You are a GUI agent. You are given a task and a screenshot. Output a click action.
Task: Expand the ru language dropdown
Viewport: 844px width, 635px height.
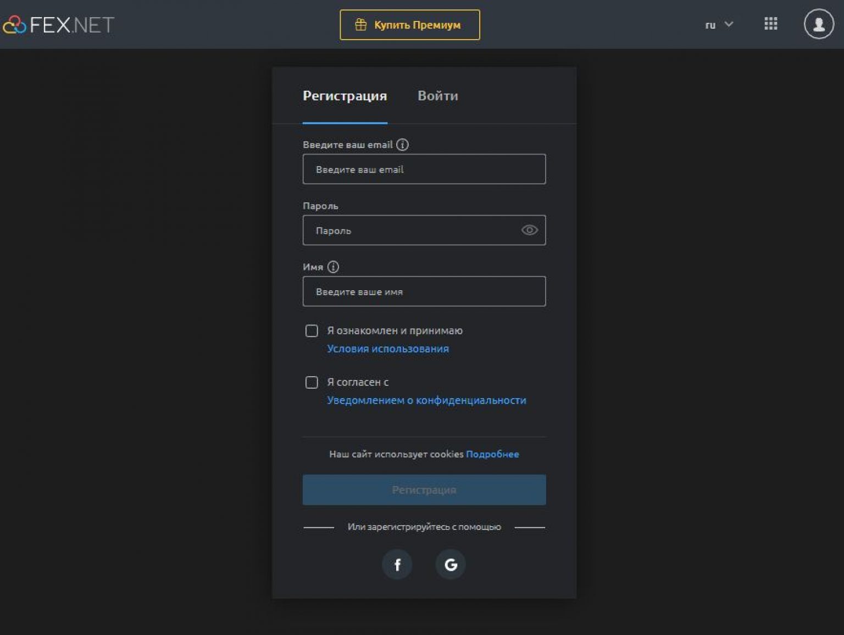click(719, 25)
